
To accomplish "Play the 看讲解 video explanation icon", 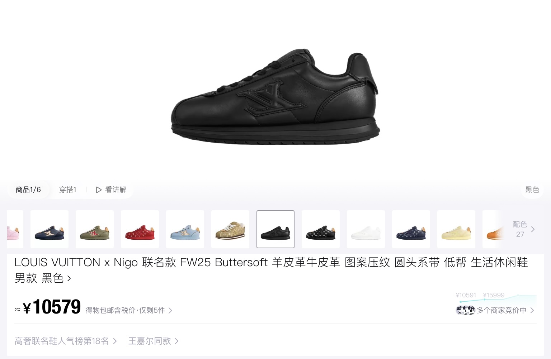I will [99, 190].
